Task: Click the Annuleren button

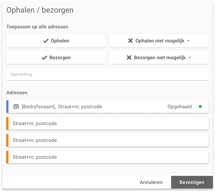Action: tap(151, 182)
